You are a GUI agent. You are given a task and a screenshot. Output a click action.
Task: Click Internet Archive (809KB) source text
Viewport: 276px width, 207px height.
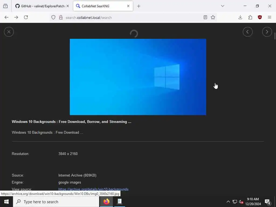point(77,175)
